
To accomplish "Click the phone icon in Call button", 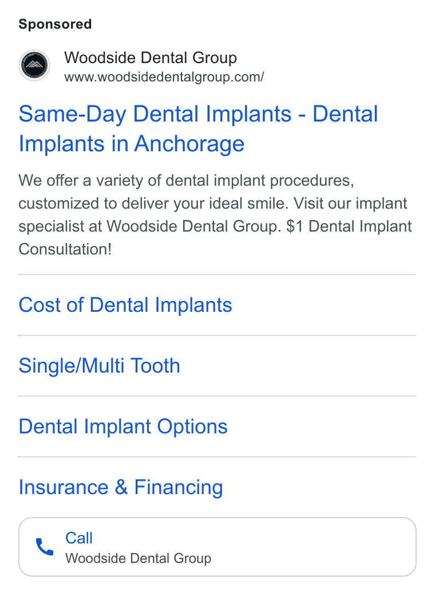I will click(45, 547).
